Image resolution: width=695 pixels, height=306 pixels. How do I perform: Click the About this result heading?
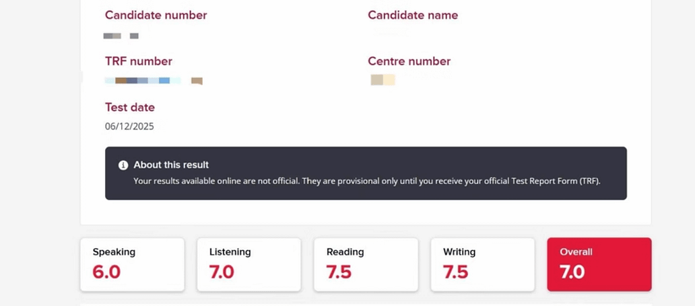click(x=171, y=165)
